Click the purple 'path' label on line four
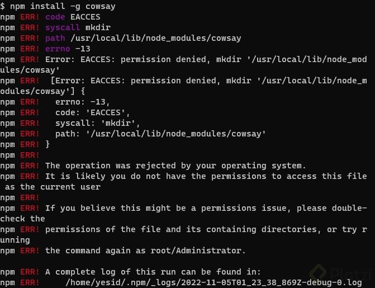Image resolution: width=375 pixels, height=288 pixels. [55, 37]
